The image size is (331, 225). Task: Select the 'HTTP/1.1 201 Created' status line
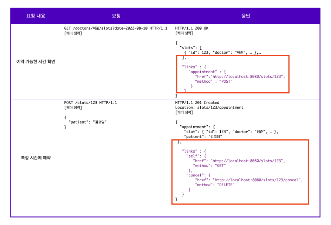[x=197, y=103]
